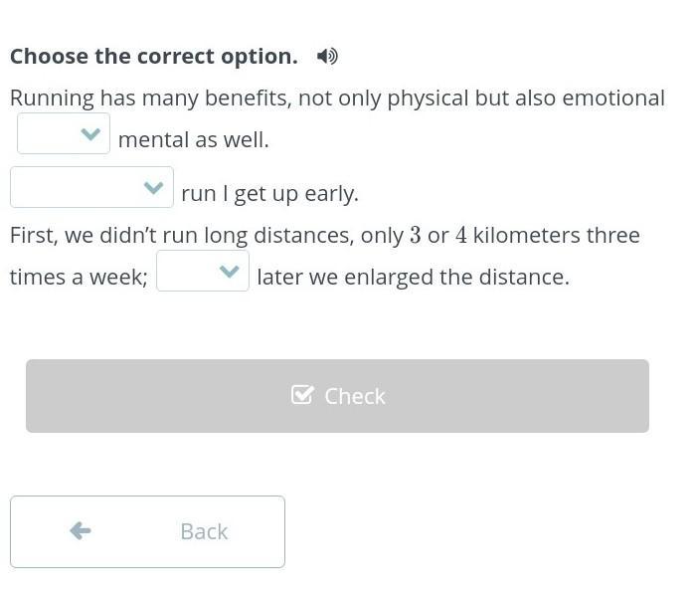Screen dimensions: 695x592
Task: Click the text "mental as well."
Action: (x=194, y=139)
